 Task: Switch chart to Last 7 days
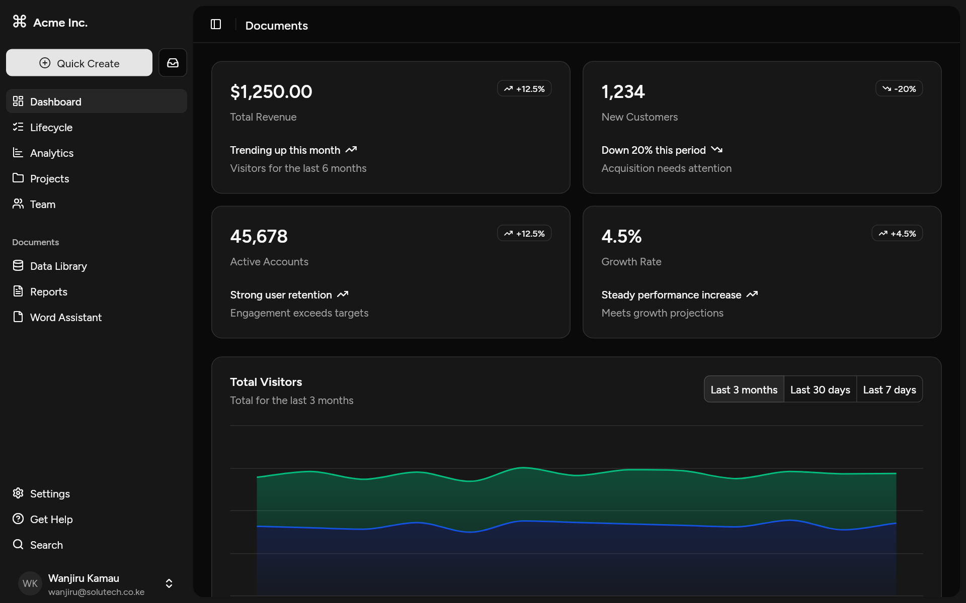(x=889, y=389)
